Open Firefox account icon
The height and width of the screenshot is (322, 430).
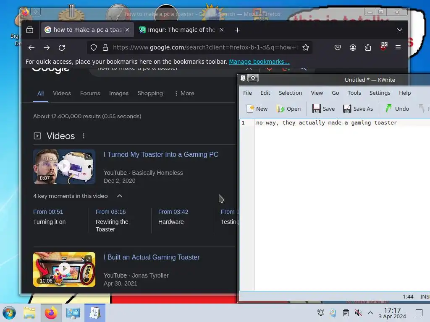[353, 48]
